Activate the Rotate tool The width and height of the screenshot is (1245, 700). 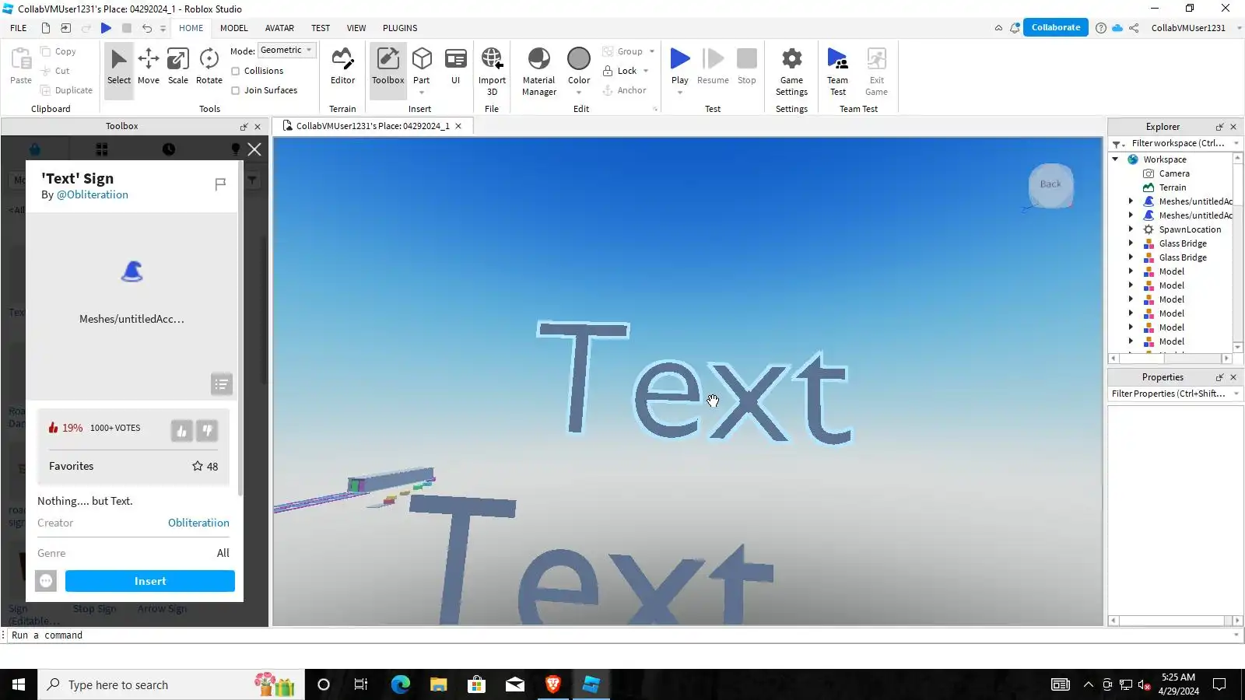209,67
